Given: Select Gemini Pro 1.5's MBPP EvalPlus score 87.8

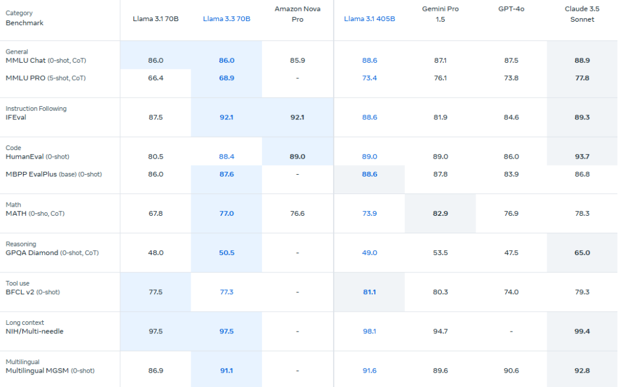Looking at the screenshot, I should click(440, 174).
